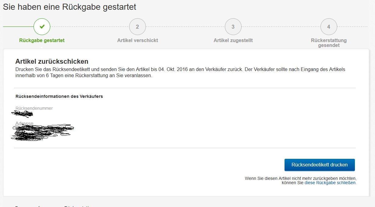Click the 'Rücksendenummer' field label
The image size is (375, 207).
pyautogui.click(x=34, y=108)
